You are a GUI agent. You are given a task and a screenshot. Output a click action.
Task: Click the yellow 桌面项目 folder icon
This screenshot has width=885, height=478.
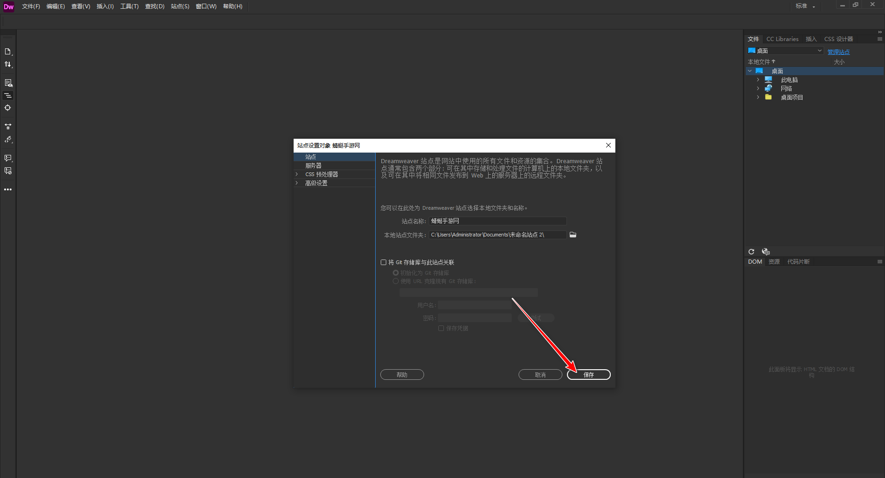pos(768,97)
